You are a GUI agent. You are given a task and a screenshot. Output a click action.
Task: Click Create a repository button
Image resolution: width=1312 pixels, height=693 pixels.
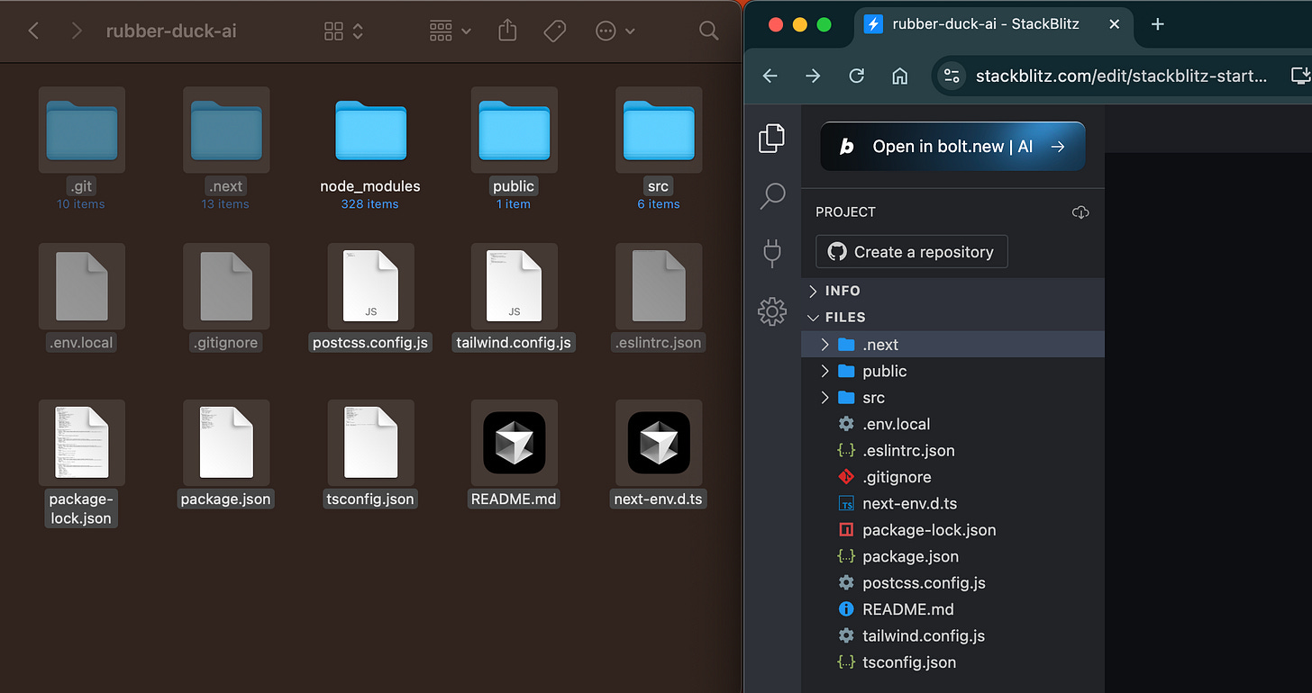coord(911,252)
